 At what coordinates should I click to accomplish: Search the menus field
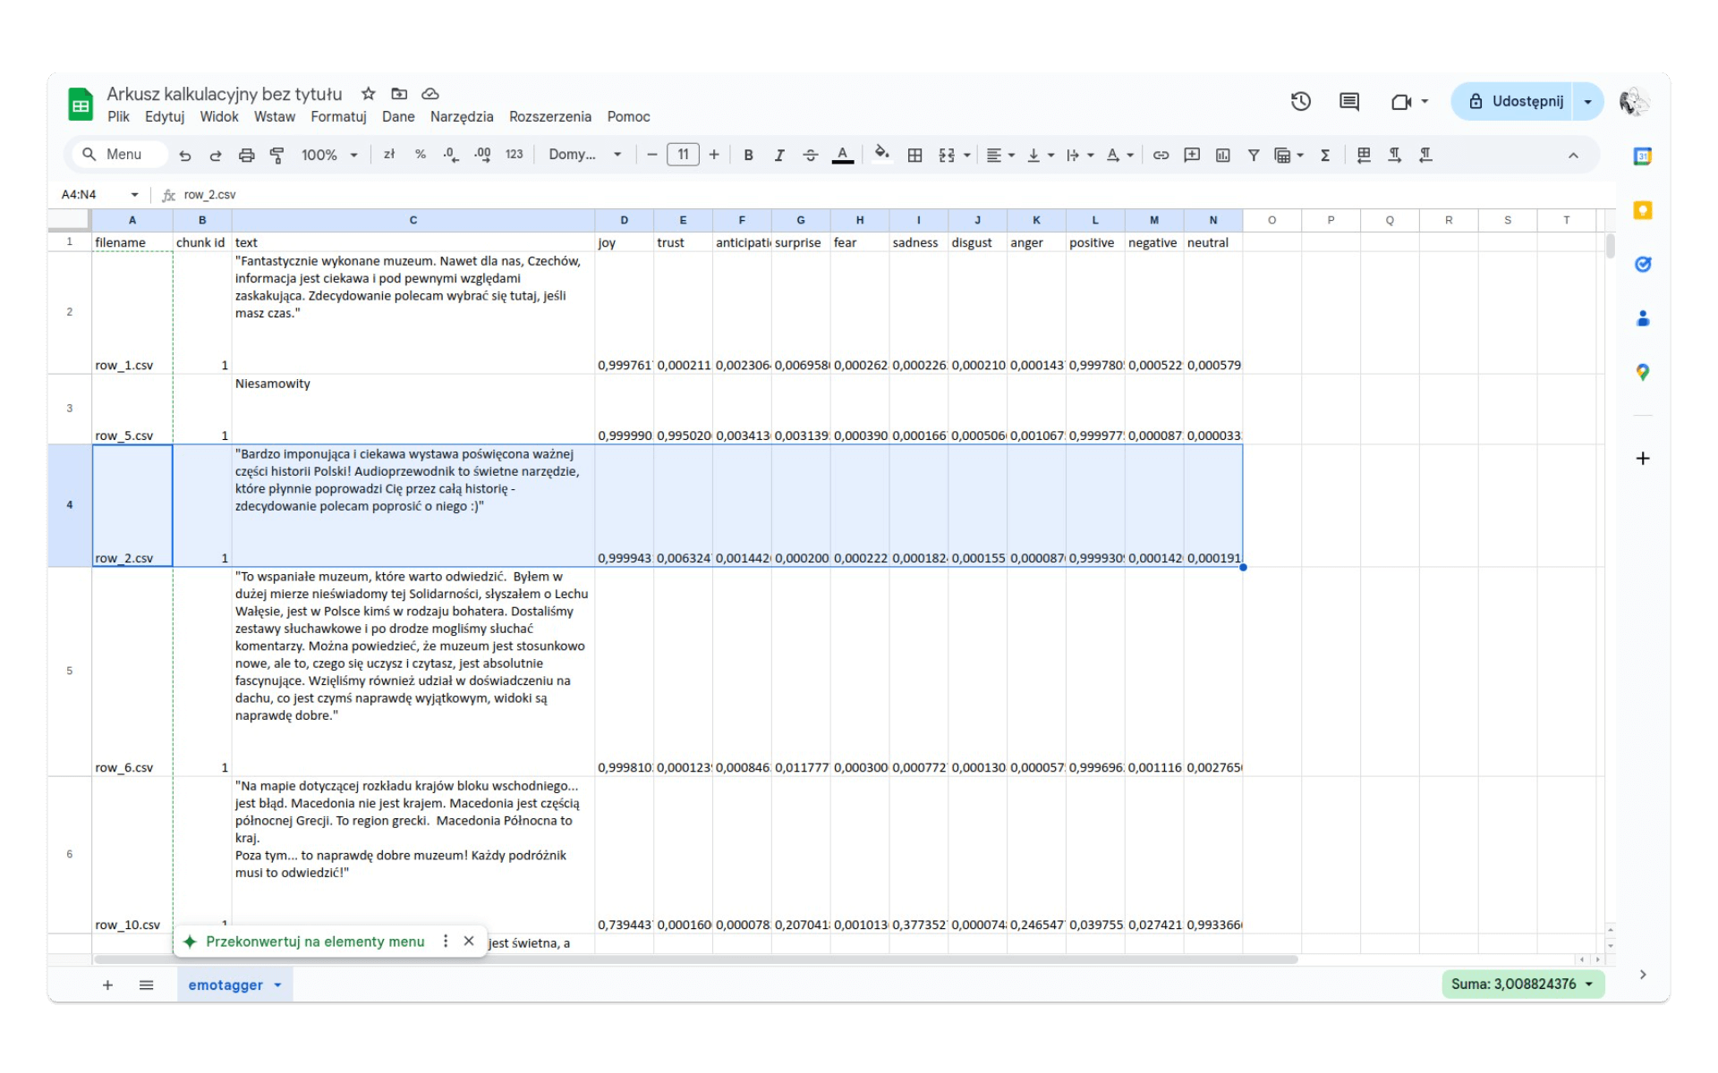tap(118, 155)
